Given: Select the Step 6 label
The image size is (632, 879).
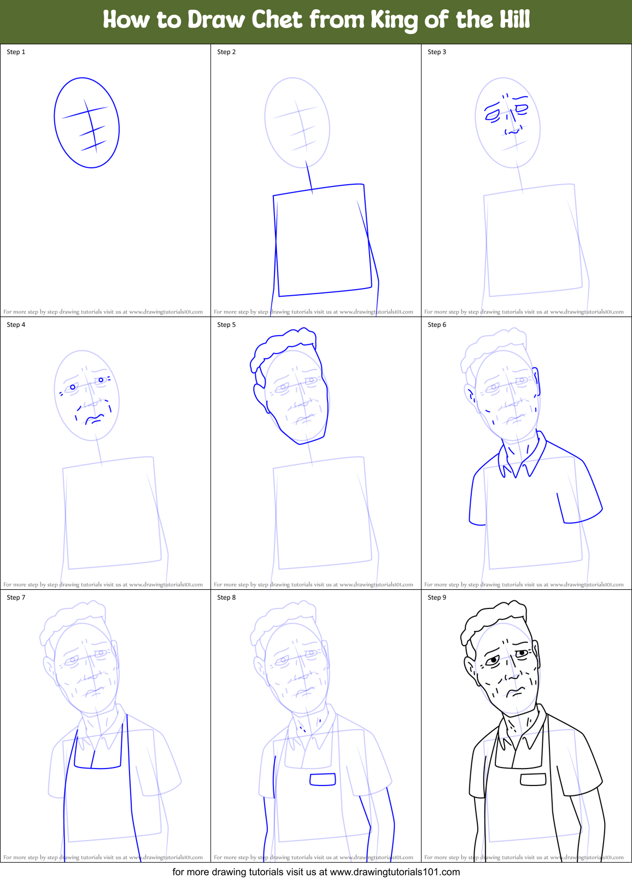Looking at the screenshot, I should pos(437,325).
